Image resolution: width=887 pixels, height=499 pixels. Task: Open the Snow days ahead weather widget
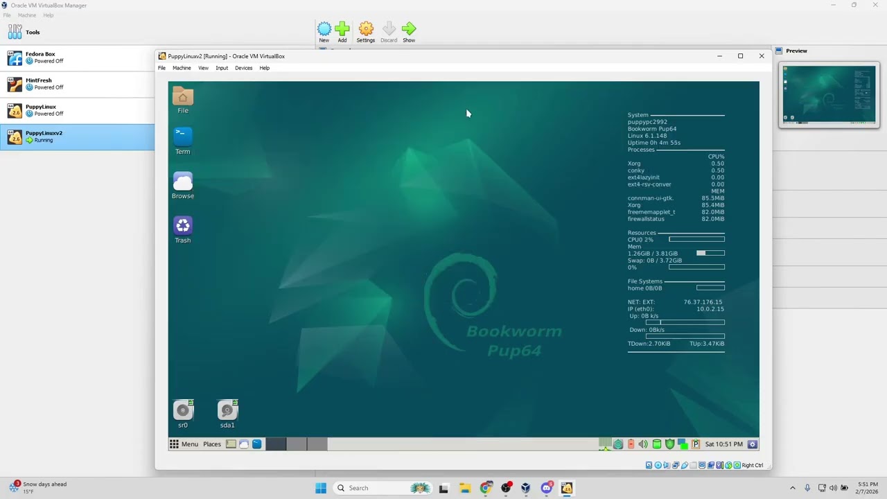pyautogui.click(x=38, y=488)
